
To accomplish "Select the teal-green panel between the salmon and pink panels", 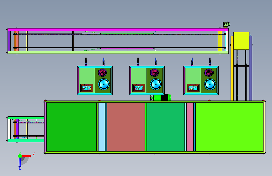I will pos(166,127).
